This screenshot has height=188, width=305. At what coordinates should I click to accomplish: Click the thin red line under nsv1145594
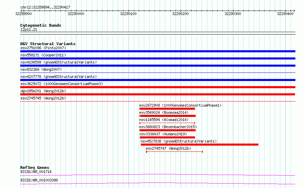tap(167, 123)
